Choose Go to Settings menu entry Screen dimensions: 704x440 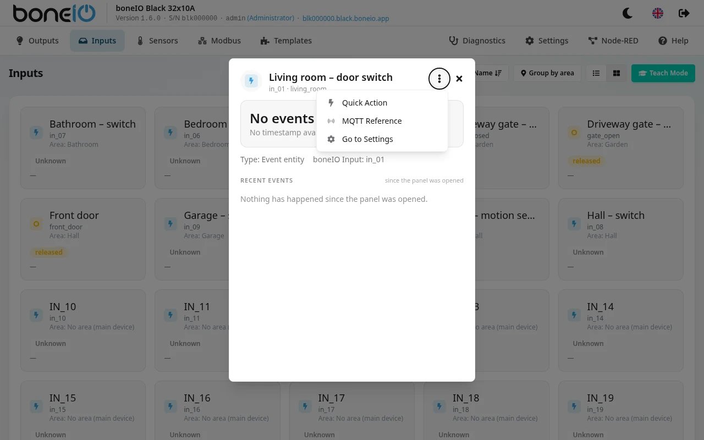(382, 139)
